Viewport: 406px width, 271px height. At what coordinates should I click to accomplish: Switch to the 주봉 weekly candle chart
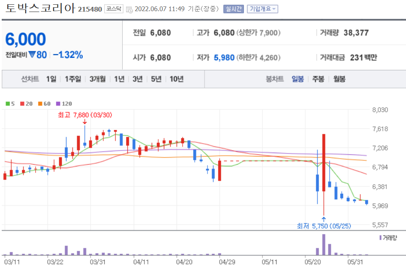pyautogui.click(x=318, y=79)
